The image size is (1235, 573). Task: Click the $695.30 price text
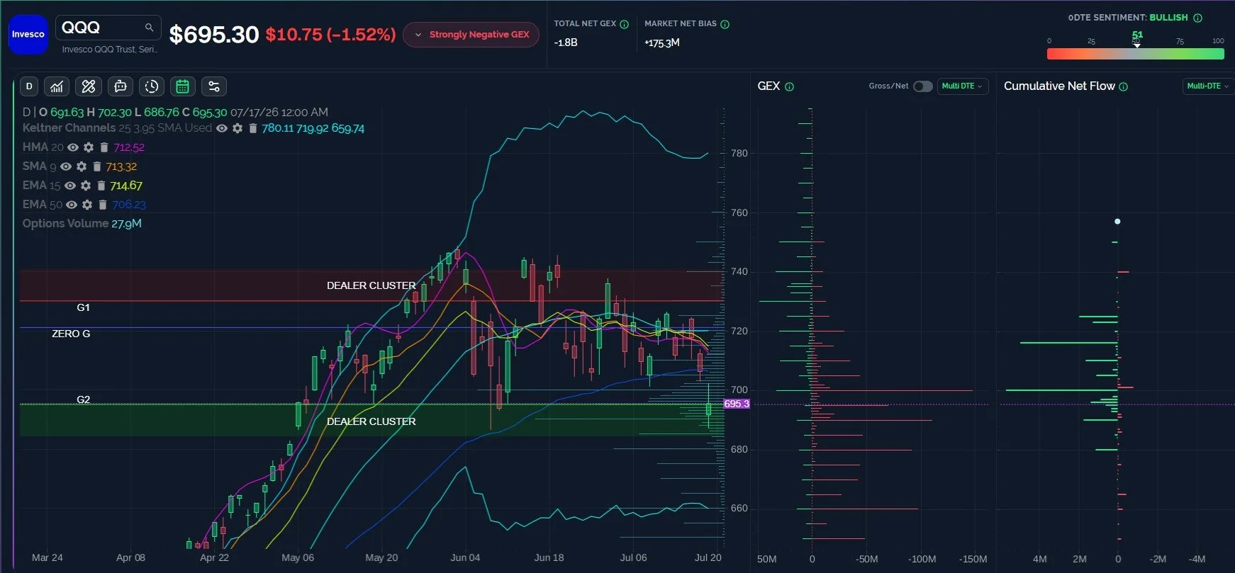coord(214,35)
